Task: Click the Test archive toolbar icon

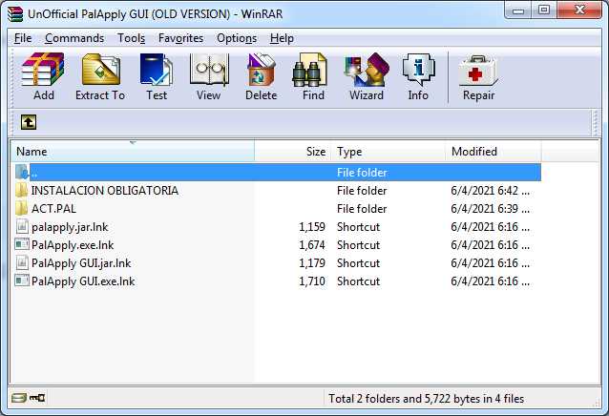Action: (157, 70)
